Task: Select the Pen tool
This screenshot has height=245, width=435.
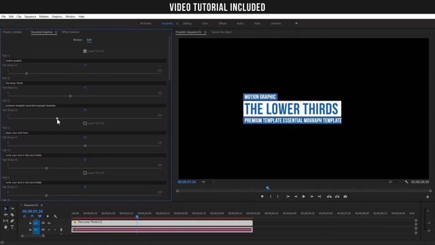Action: (x=12, y=220)
